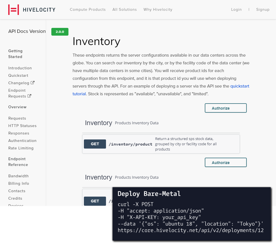Select the Getting Started sidebar heading
This screenshot has height=243, width=276.
pyautogui.click(x=15, y=54)
